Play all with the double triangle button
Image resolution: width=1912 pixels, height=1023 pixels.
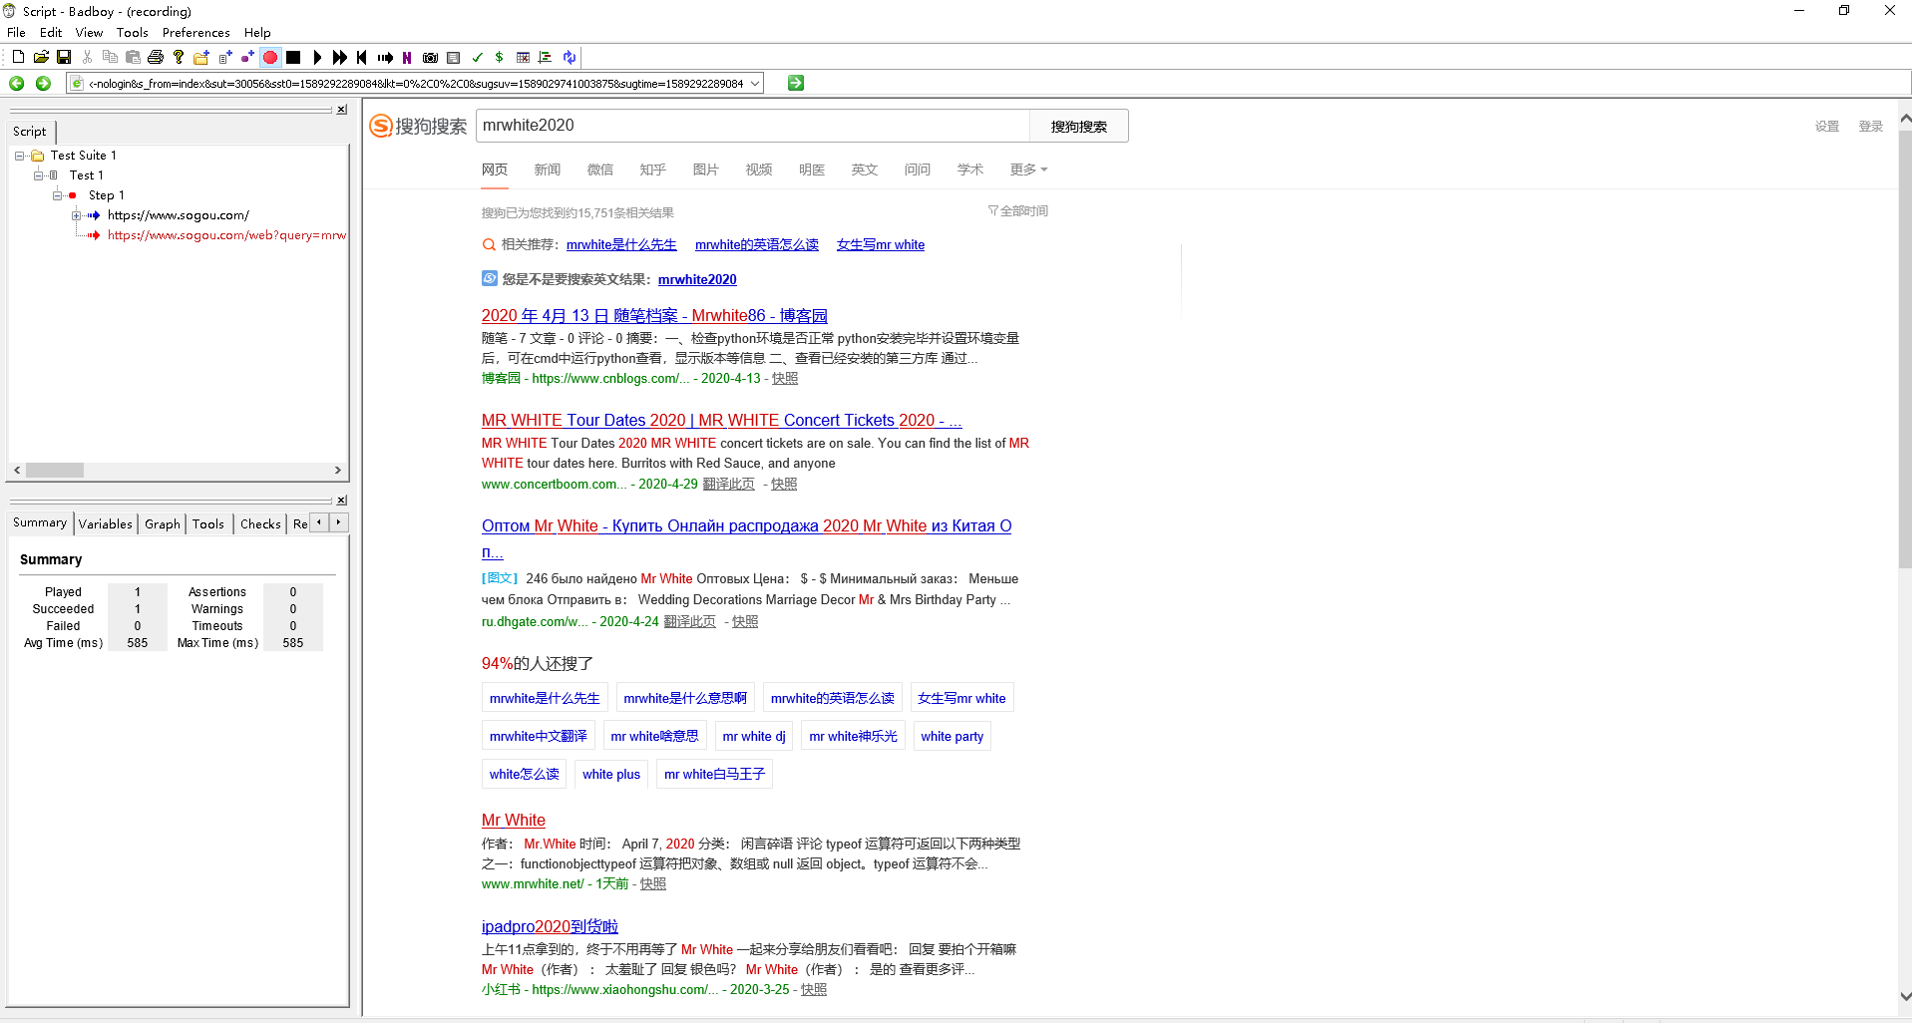click(340, 58)
